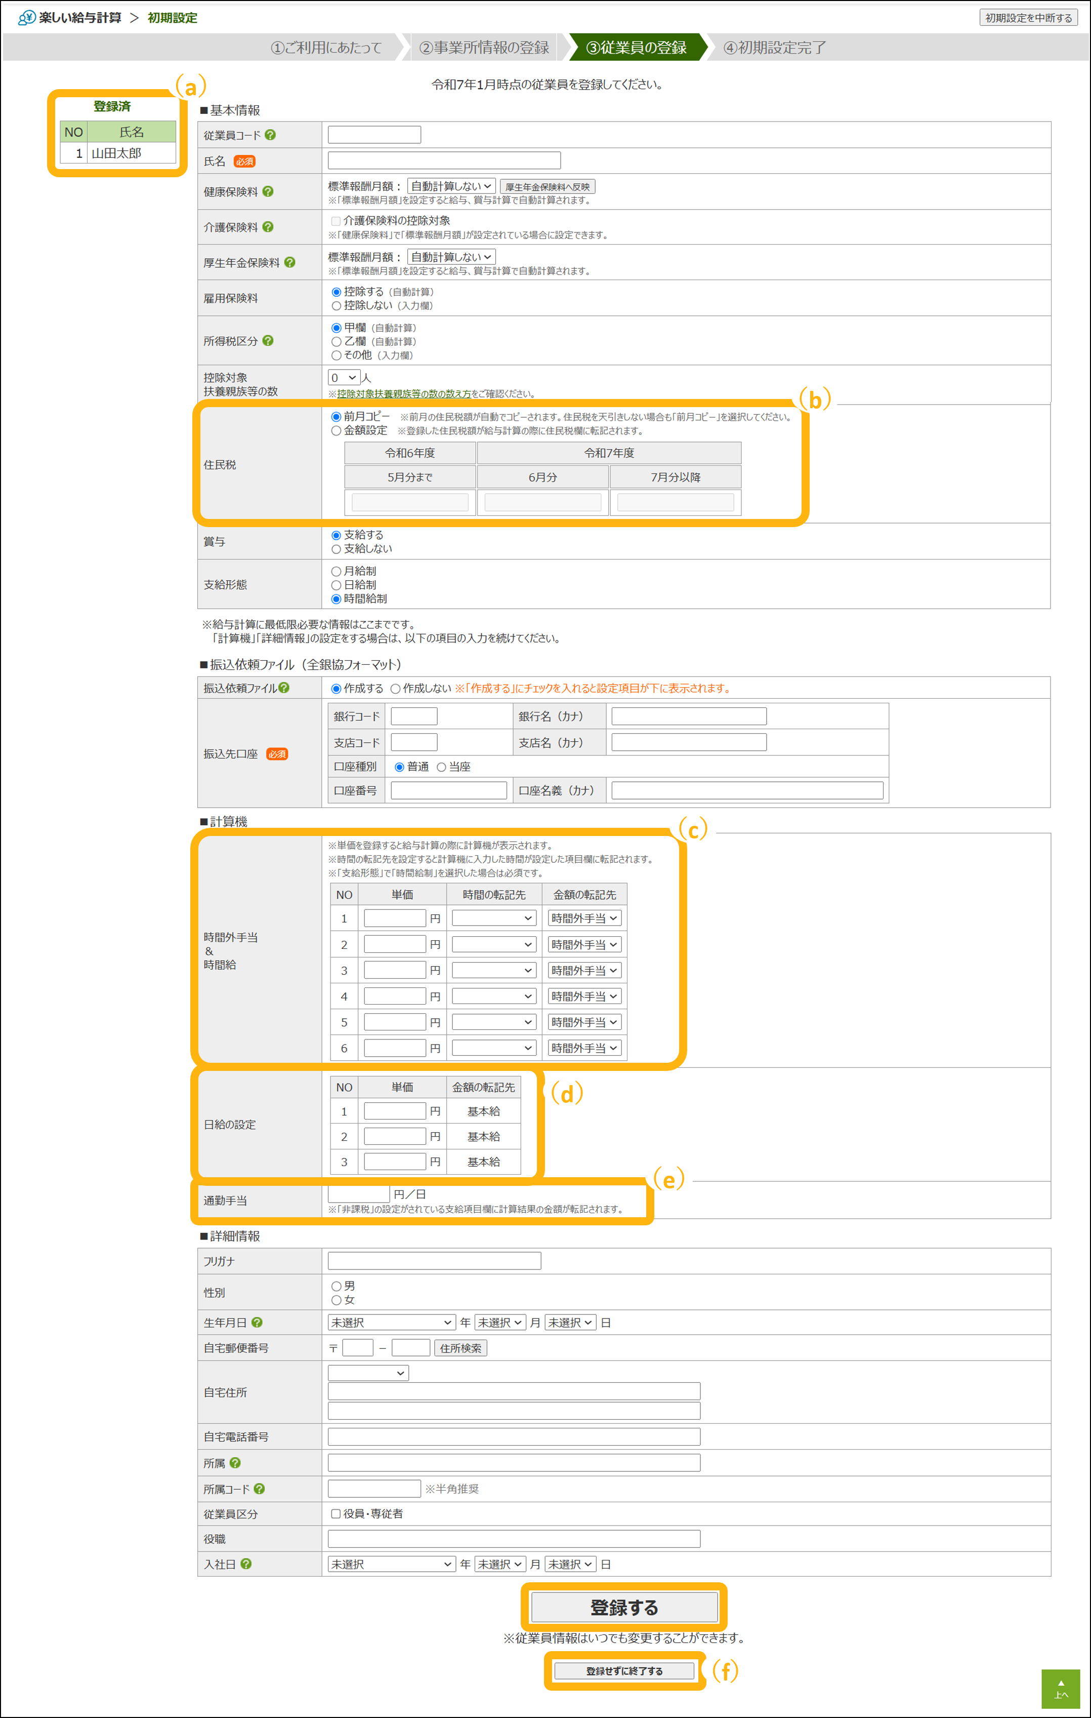Click 口座名義（カナ） input field
The image size is (1091, 1718).
(x=747, y=790)
